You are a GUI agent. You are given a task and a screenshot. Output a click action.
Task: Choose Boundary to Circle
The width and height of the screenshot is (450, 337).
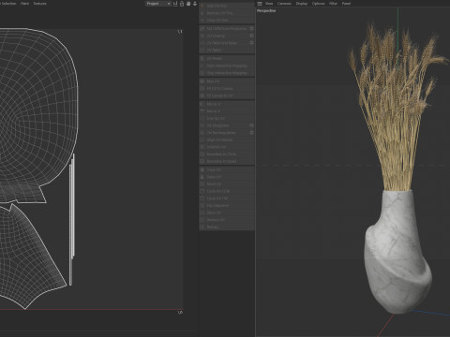[227, 154]
